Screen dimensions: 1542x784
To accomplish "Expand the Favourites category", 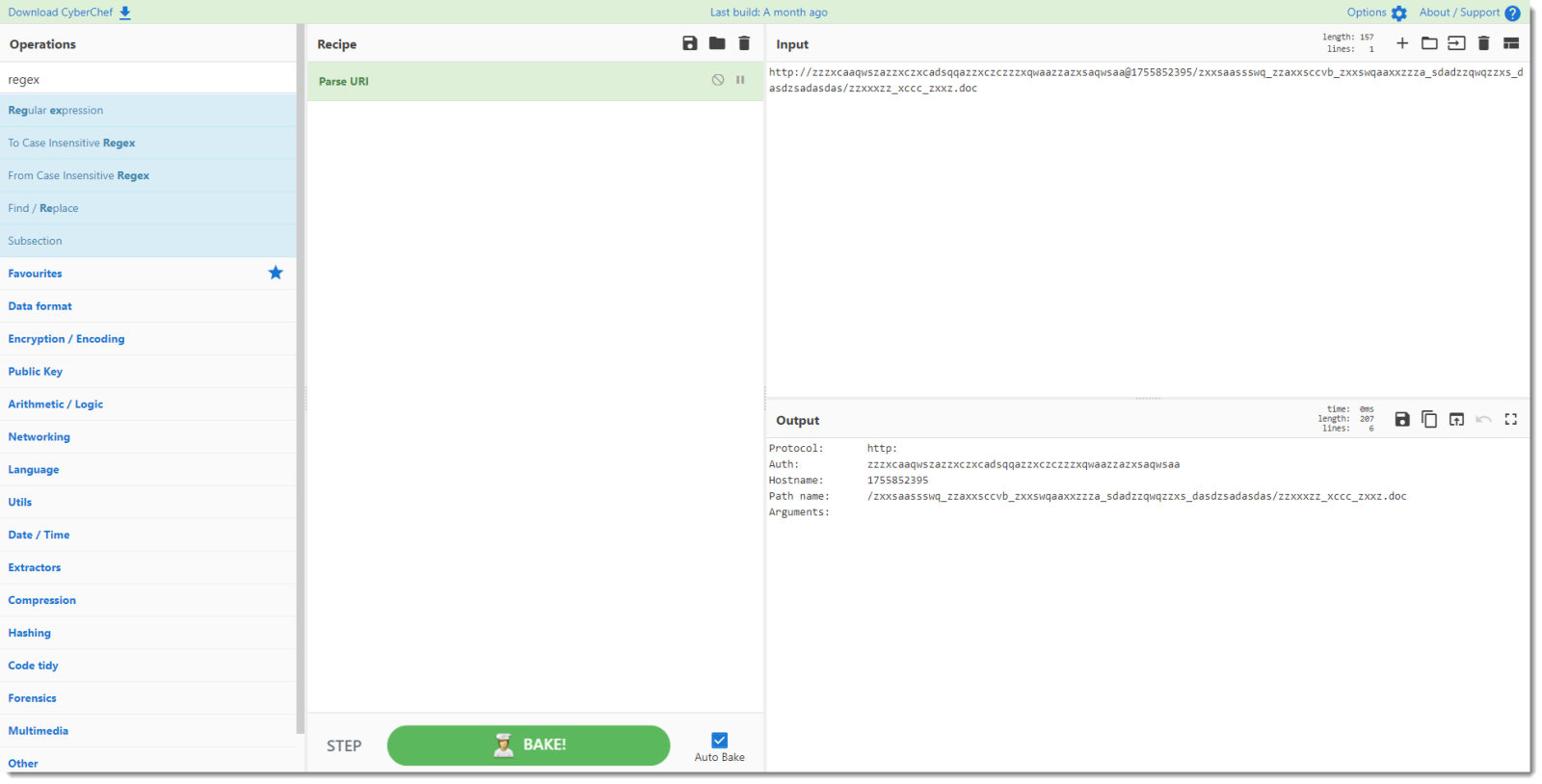I will tap(36, 274).
